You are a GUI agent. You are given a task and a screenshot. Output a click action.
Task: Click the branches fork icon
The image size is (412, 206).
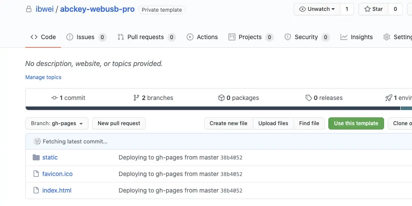(x=136, y=98)
